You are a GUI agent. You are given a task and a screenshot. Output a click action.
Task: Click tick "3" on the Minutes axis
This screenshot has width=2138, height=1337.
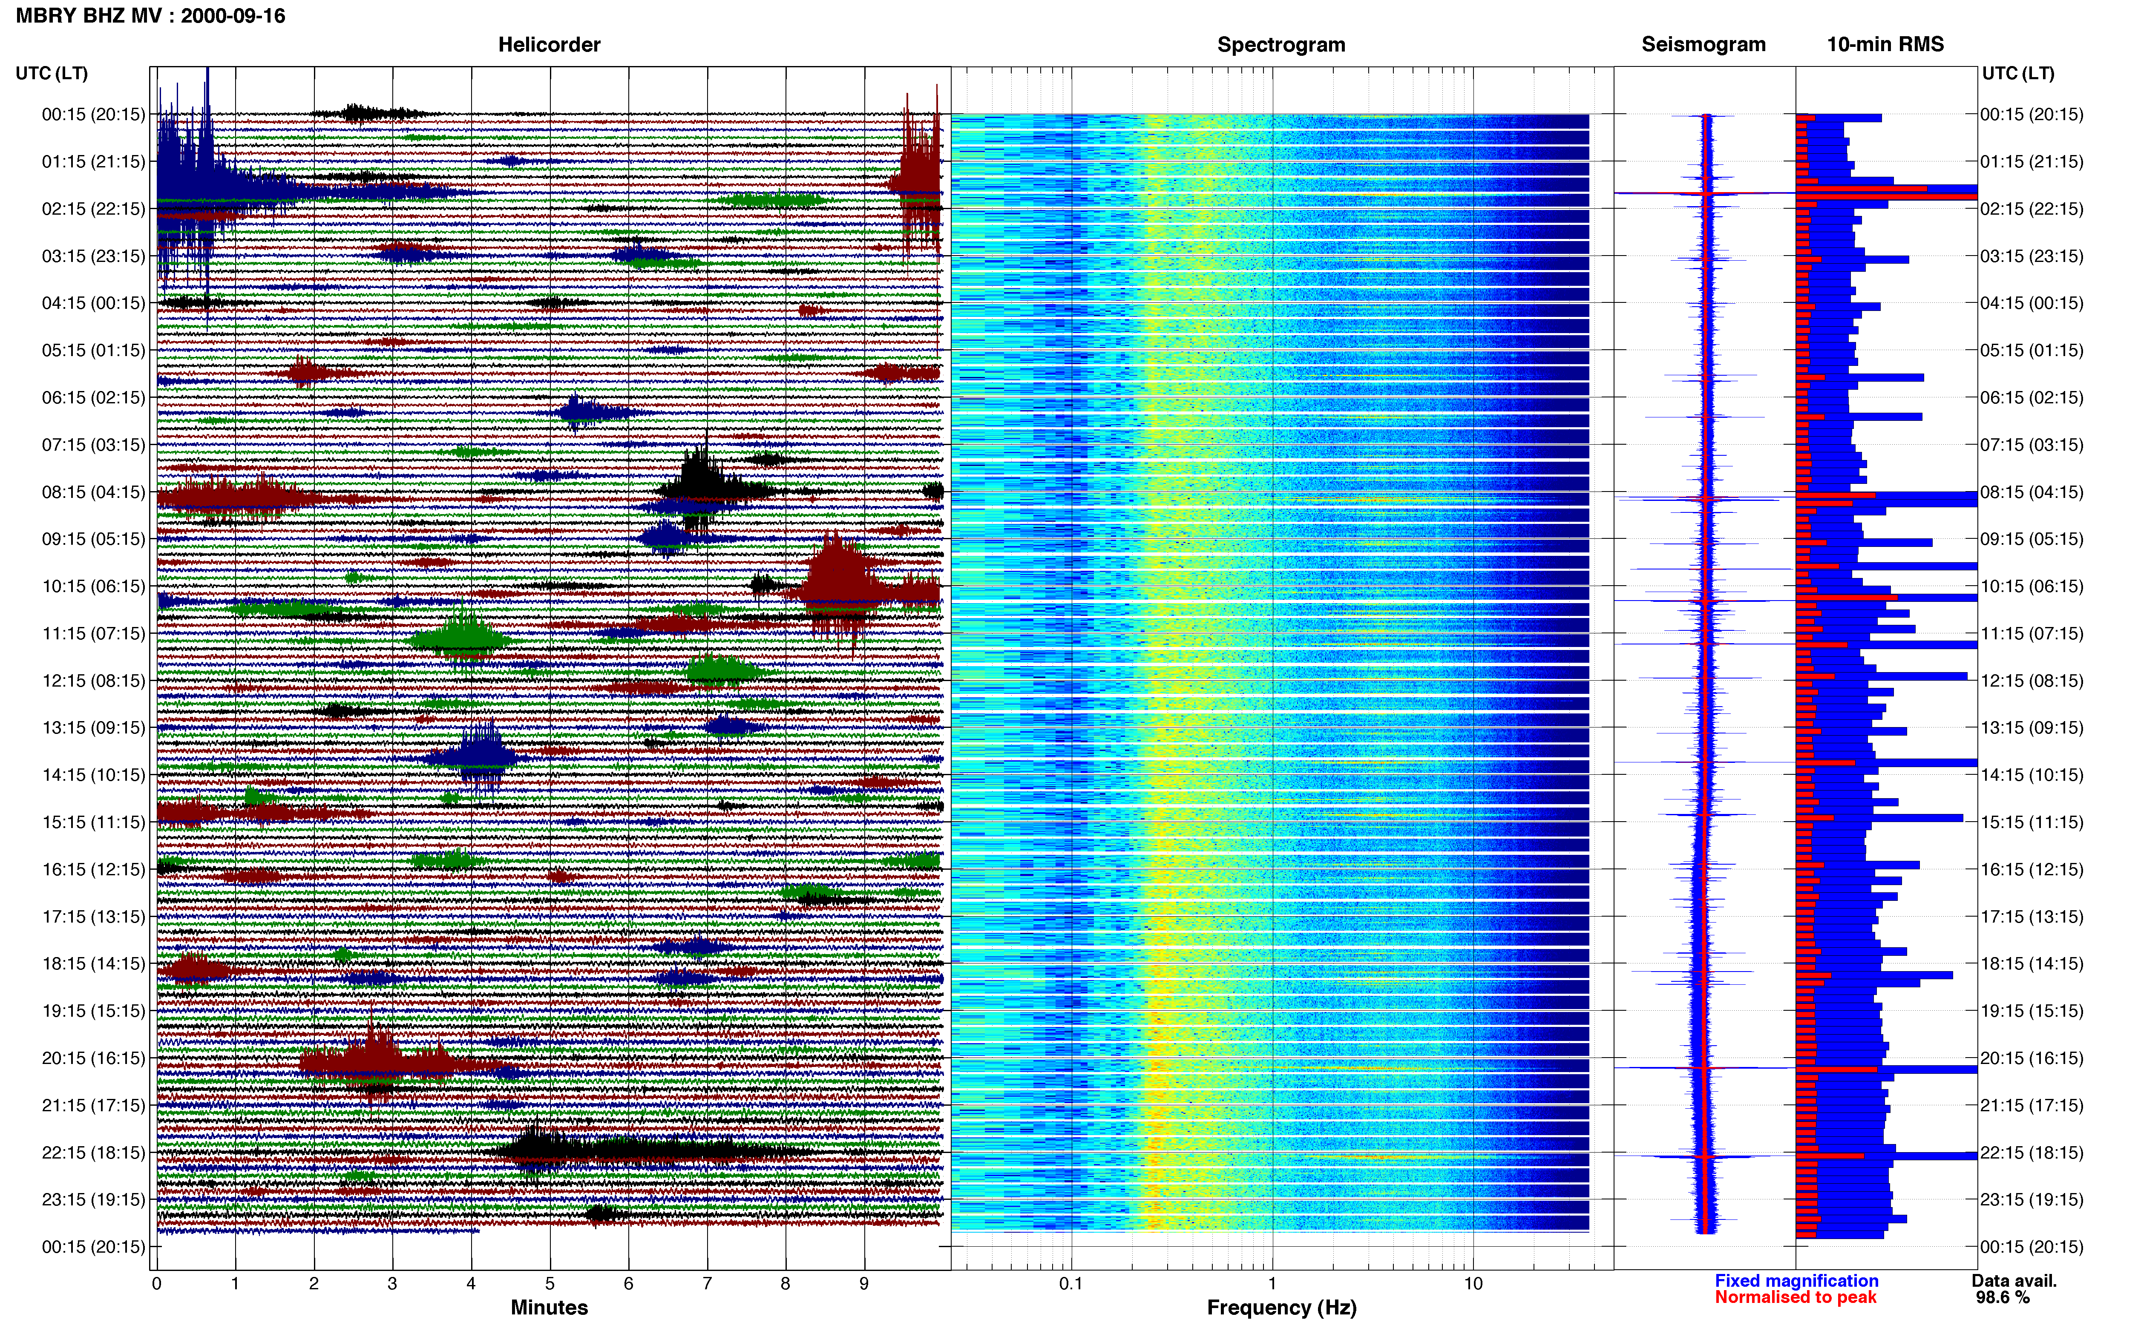393,1284
